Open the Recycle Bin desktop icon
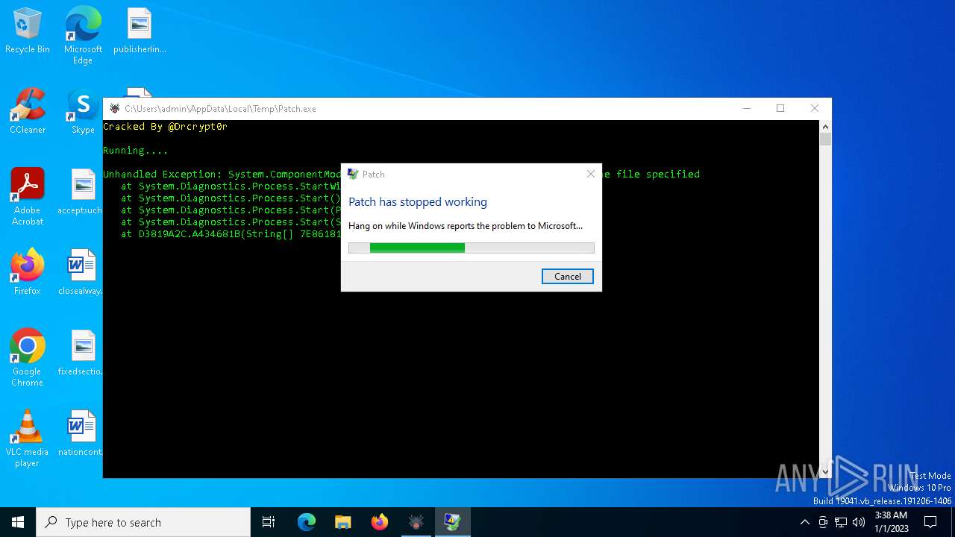This screenshot has width=955, height=537. 28,31
